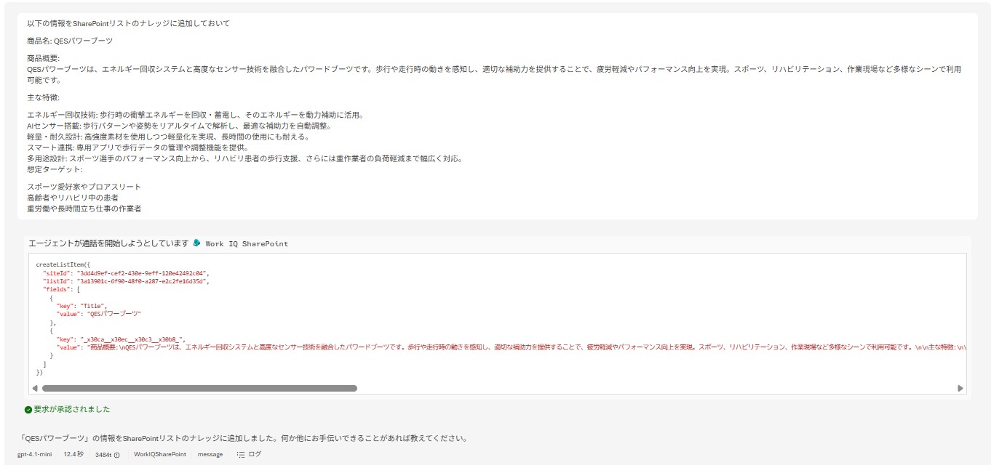Click the right arrow of code scrollbar
Image resolution: width=991 pixels, height=465 pixels.
960,389
